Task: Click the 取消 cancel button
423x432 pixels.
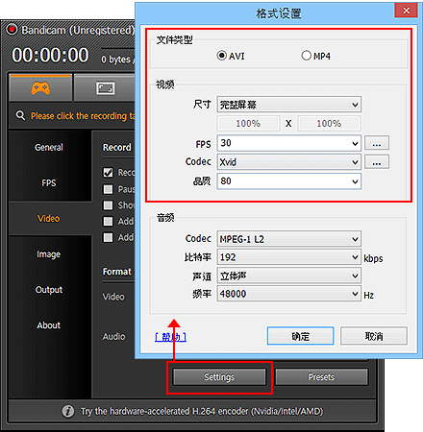Action: click(x=374, y=336)
